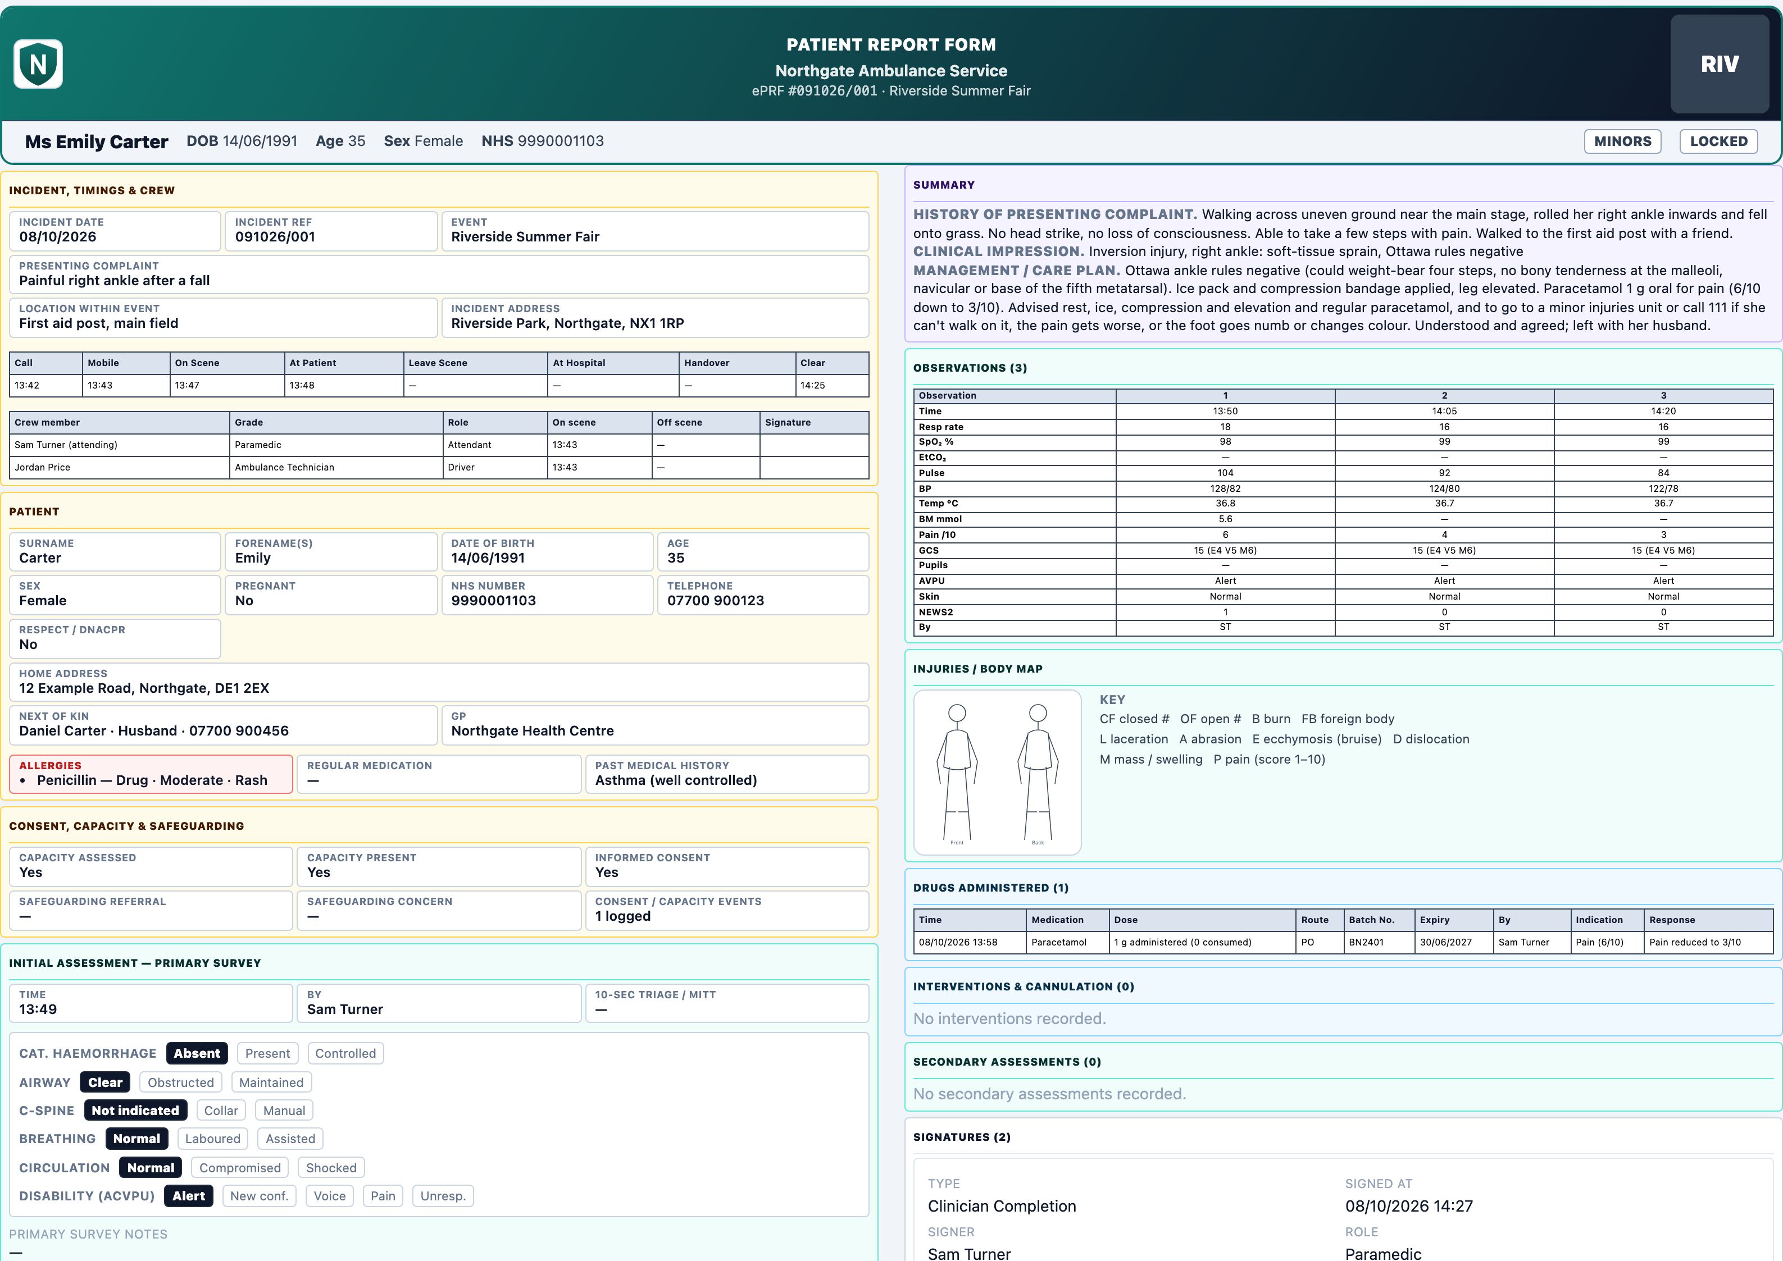Click the Northgate shield logo icon

click(x=38, y=63)
